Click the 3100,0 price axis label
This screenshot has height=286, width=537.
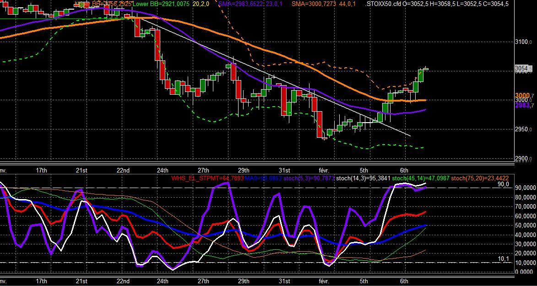tap(524, 42)
